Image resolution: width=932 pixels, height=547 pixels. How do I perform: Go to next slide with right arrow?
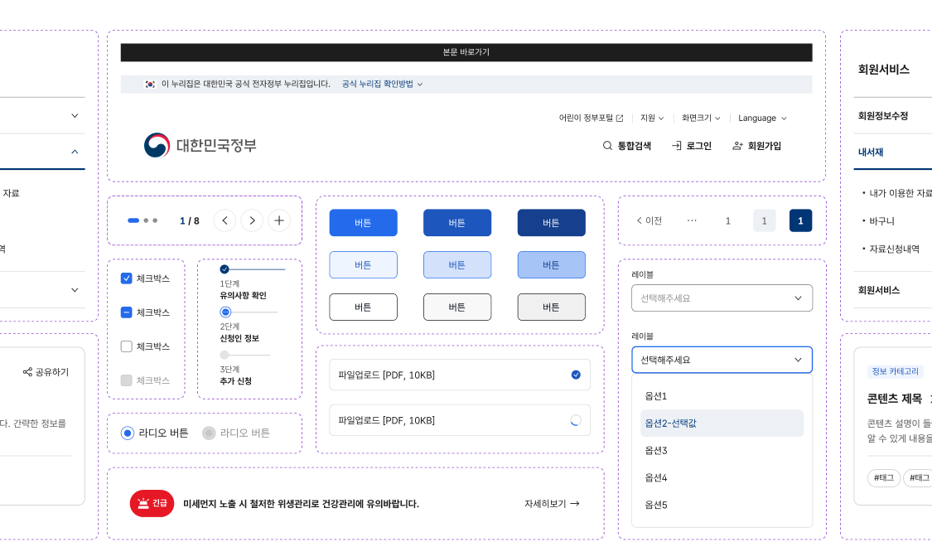pyautogui.click(x=252, y=220)
